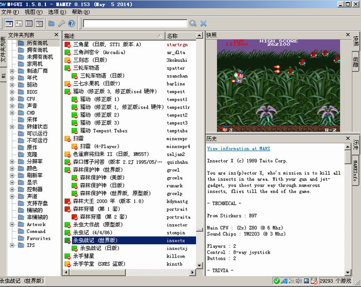This screenshot has height=287, width=361.
Task: Toggle the snapshot picture area toolbar icon
Action: 19,24
